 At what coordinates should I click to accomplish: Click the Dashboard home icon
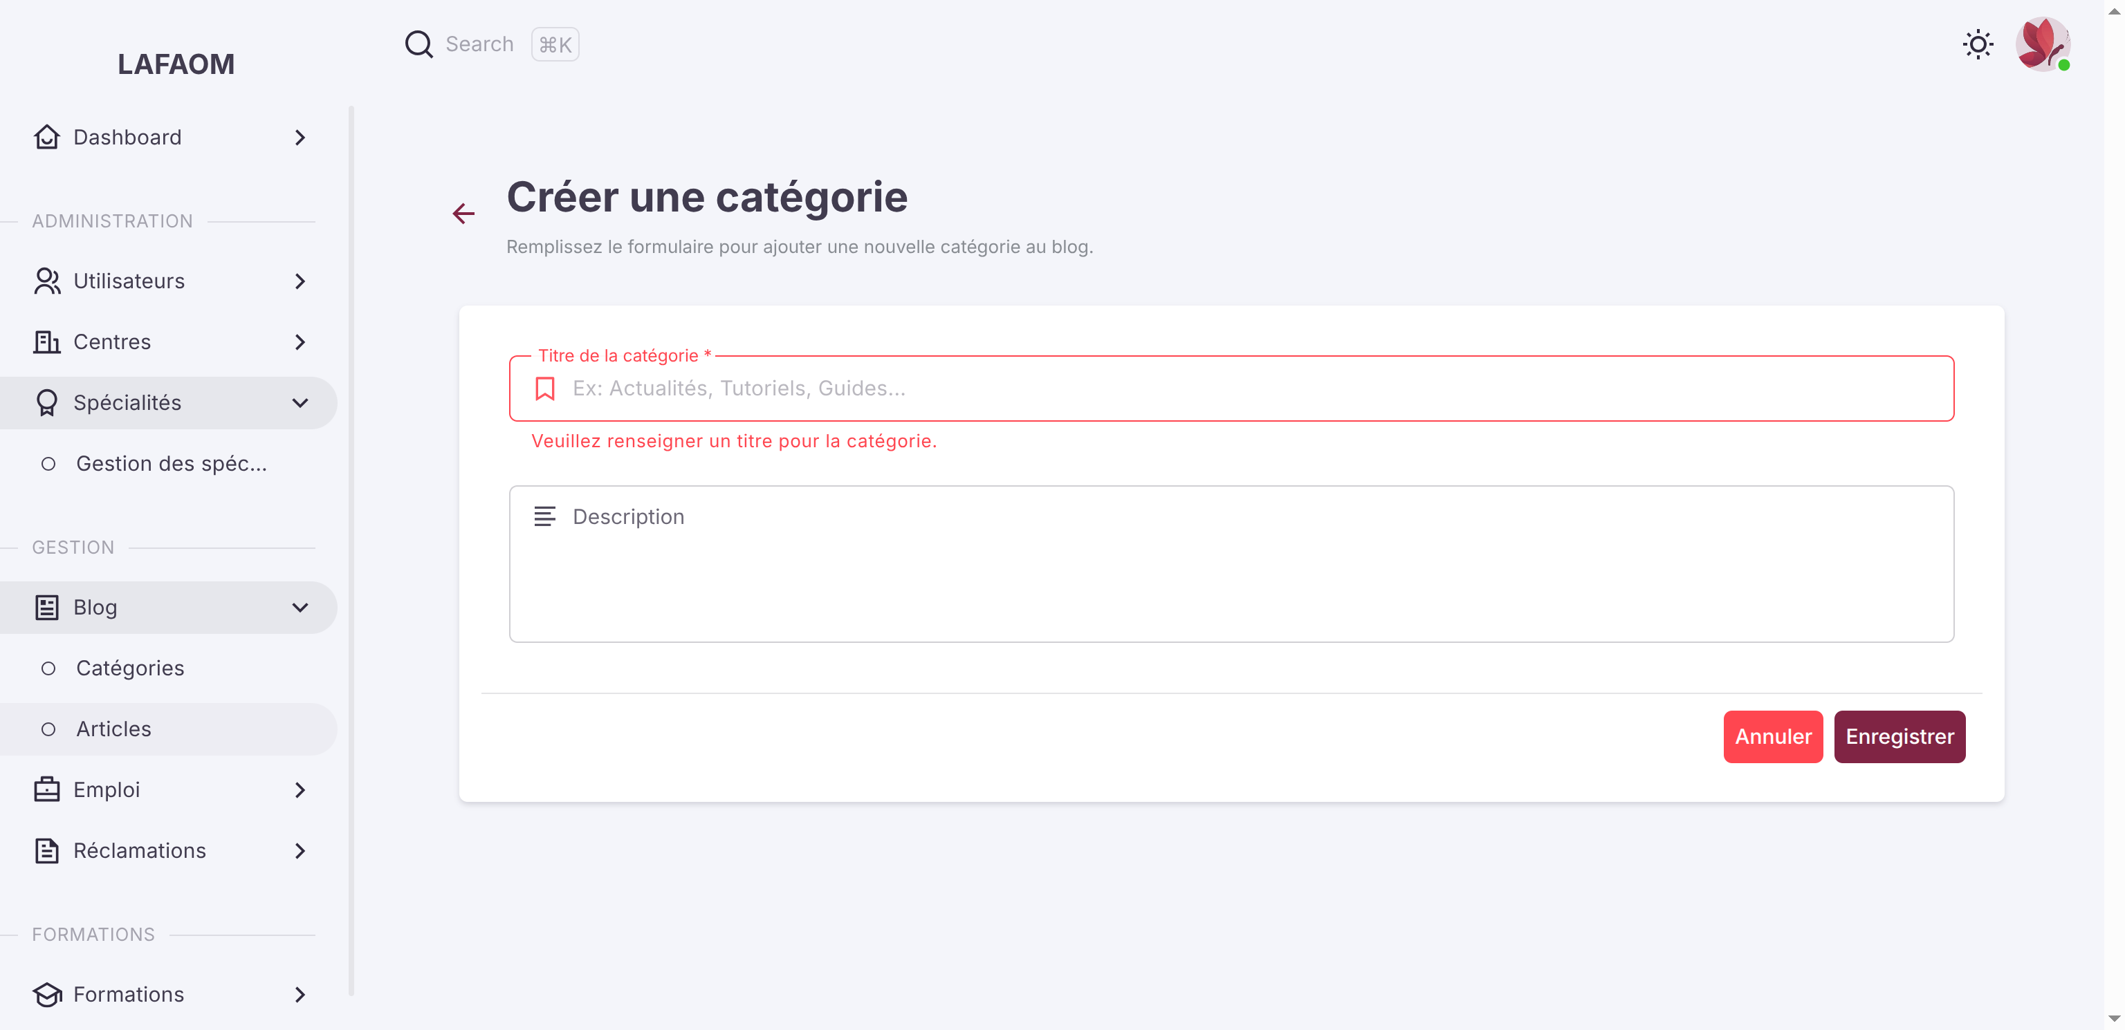click(47, 137)
